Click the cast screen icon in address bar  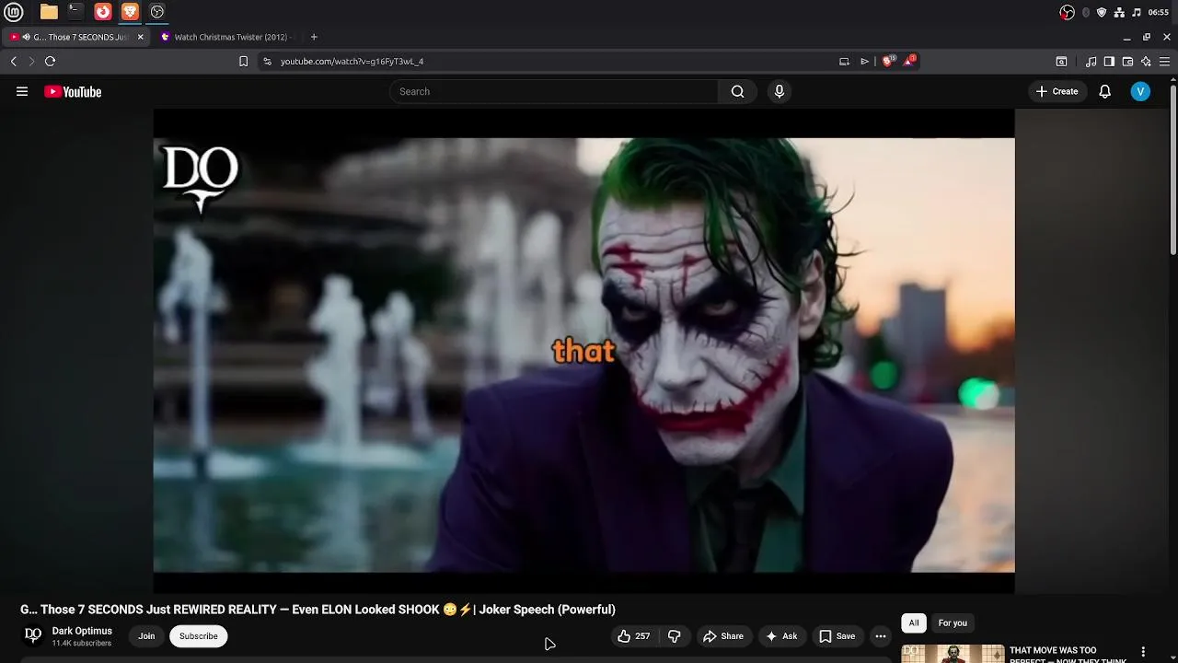844,62
